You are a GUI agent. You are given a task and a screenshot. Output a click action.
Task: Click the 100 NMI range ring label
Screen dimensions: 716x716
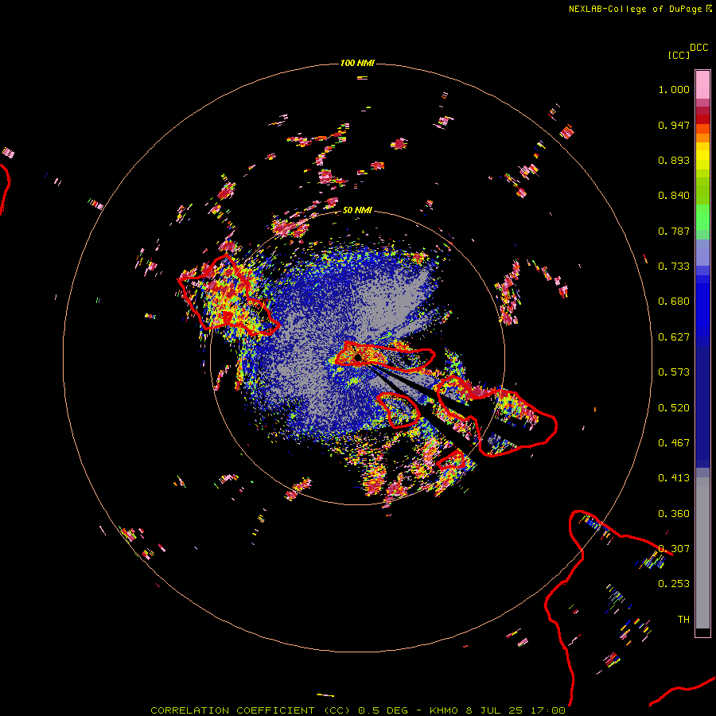pyautogui.click(x=357, y=63)
